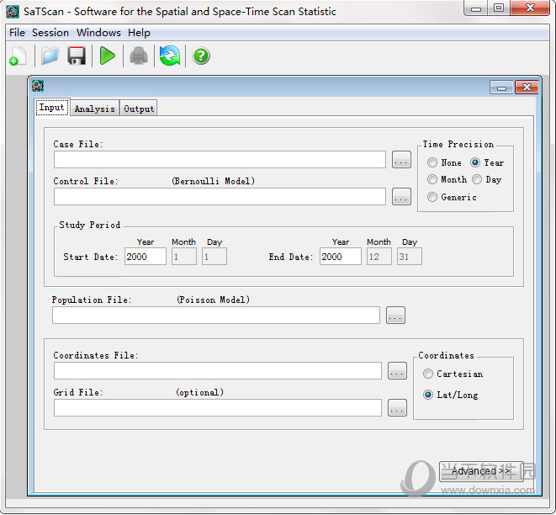Viewport: 556px width, 515px height.
Task: Click the globe update icon in toolbar
Action: [x=170, y=56]
